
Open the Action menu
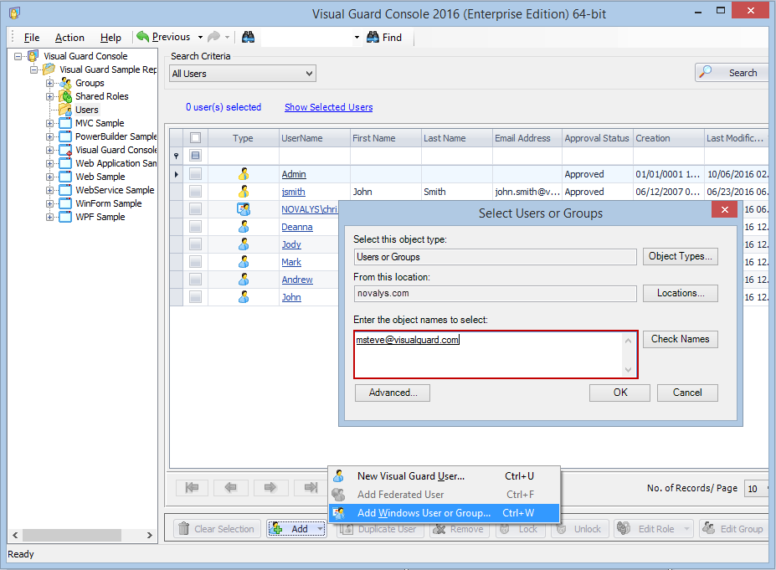point(69,38)
